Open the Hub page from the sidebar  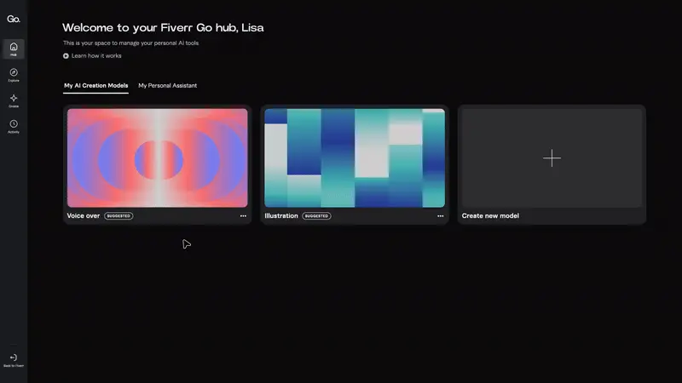pyautogui.click(x=14, y=49)
